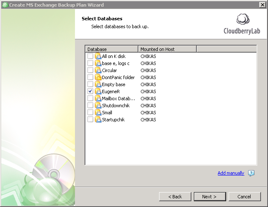Sort by the Mounted on Host header
Screen dimensions: 268x207
point(167,49)
